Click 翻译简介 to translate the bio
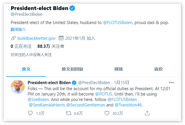Viewport: 185px width, 125px height. (x=18, y=29)
